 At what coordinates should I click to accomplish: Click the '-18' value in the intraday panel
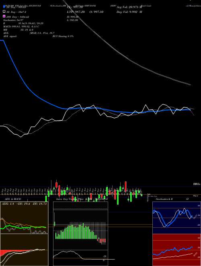105,256
